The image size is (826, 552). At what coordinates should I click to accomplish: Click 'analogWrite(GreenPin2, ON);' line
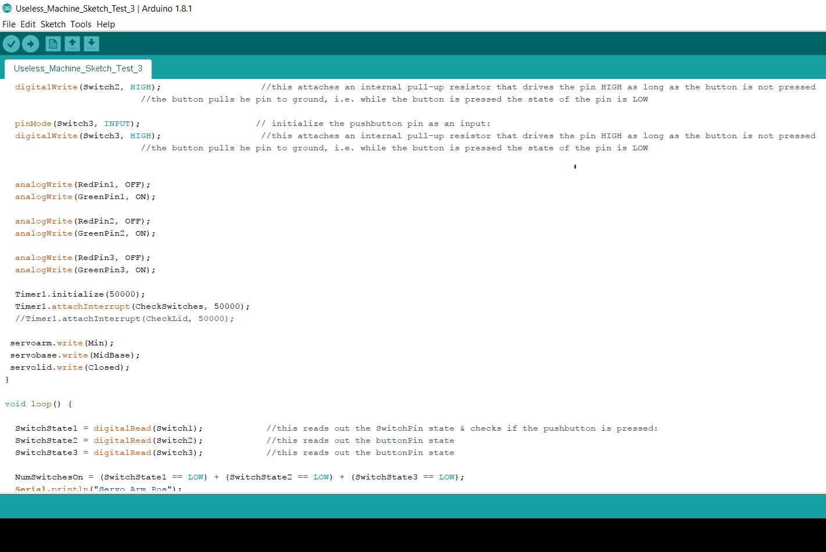(x=85, y=233)
